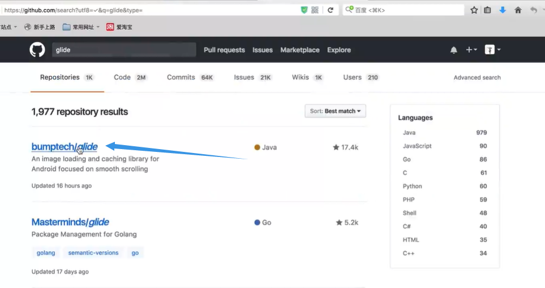This screenshot has width=545, height=288.
Task: Click the go topic tag
Action: click(135, 252)
